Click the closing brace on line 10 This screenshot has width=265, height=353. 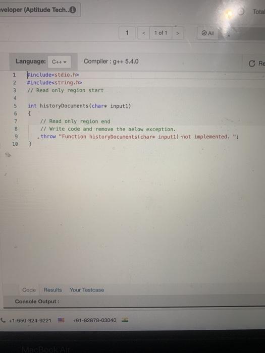(x=30, y=144)
